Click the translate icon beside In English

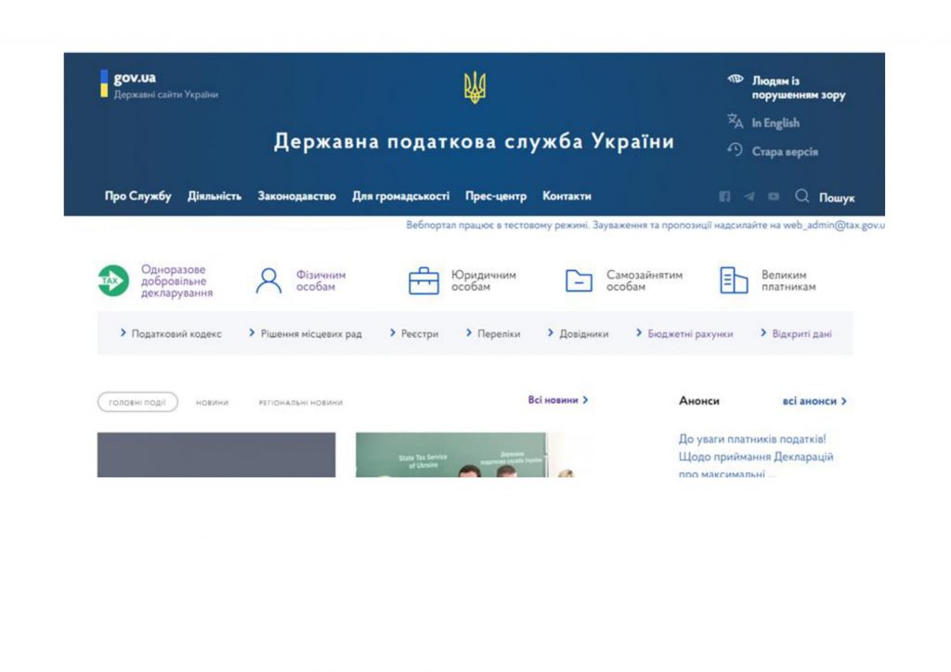tap(736, 122)
